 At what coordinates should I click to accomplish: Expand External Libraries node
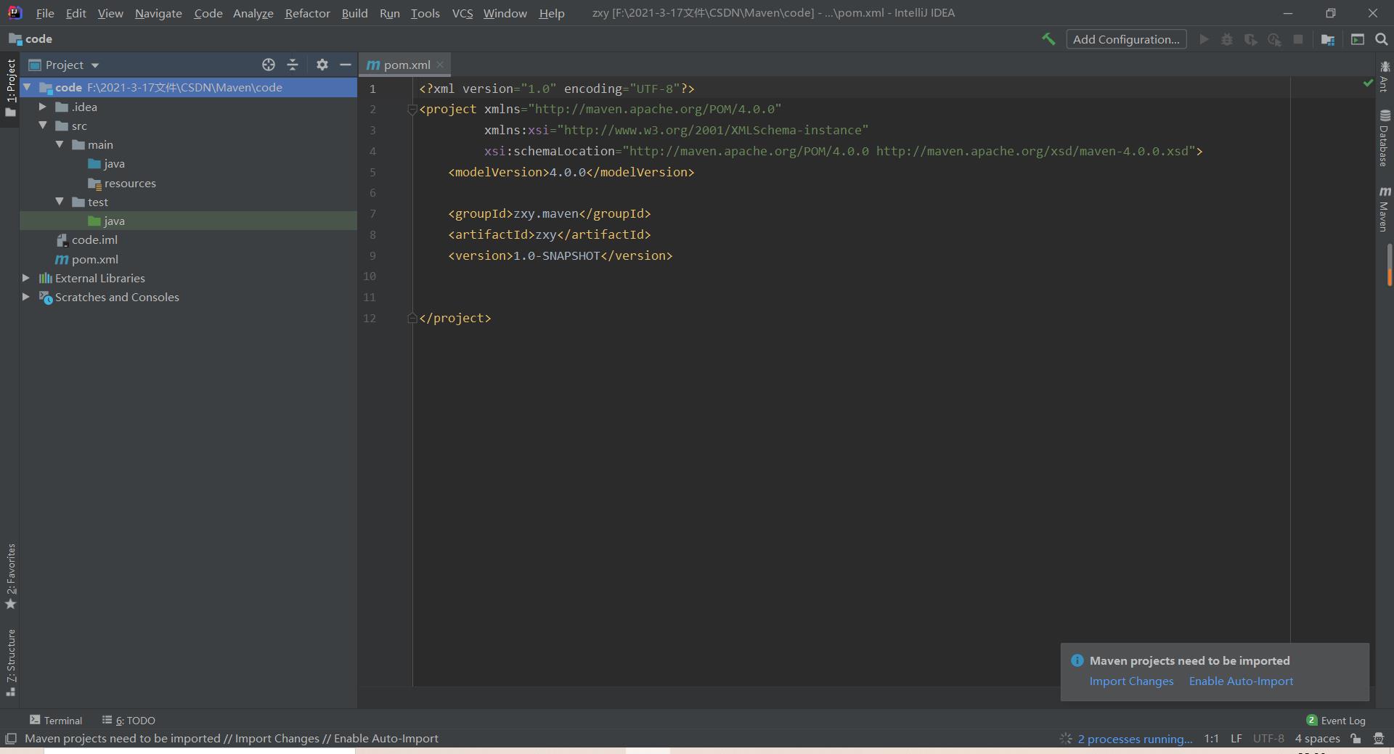(26, 278)
